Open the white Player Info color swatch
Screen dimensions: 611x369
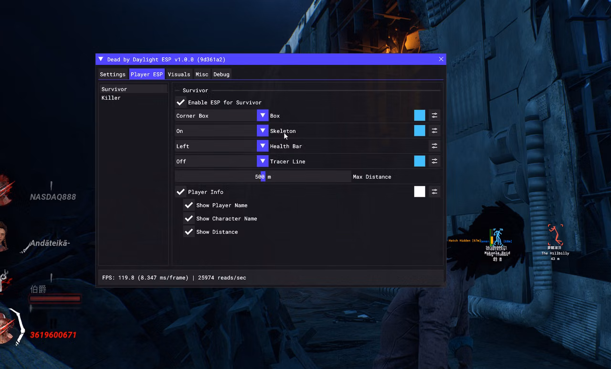[420, 192]
